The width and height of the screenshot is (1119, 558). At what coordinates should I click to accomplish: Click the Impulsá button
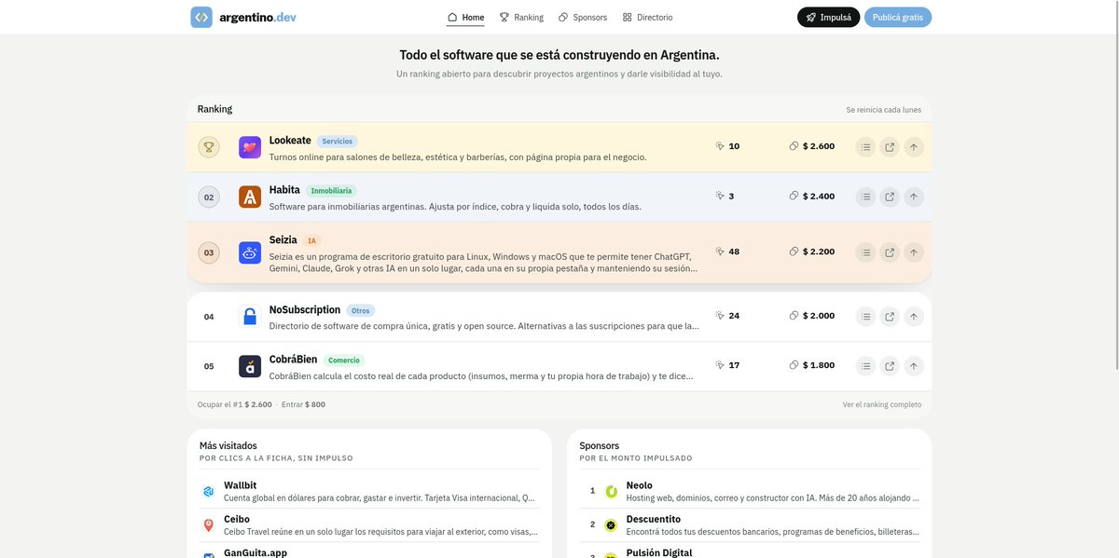[829, 17]
